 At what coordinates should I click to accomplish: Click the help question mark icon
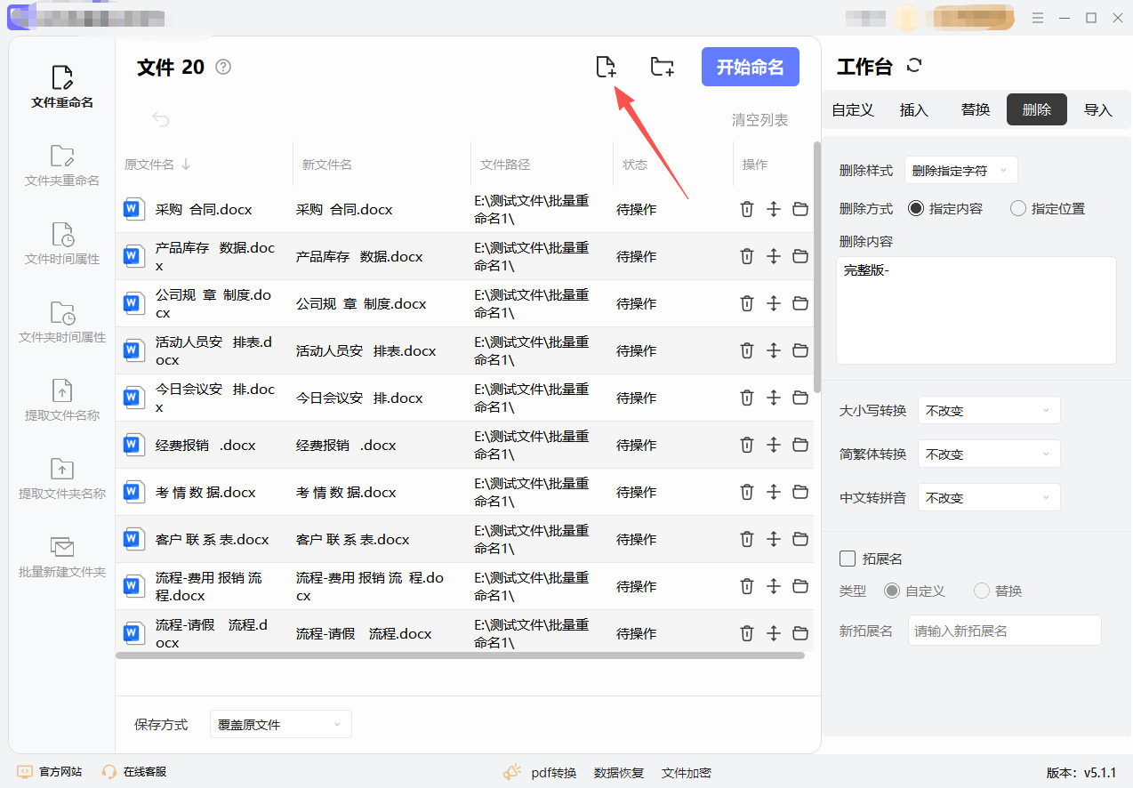coord(223,67)
